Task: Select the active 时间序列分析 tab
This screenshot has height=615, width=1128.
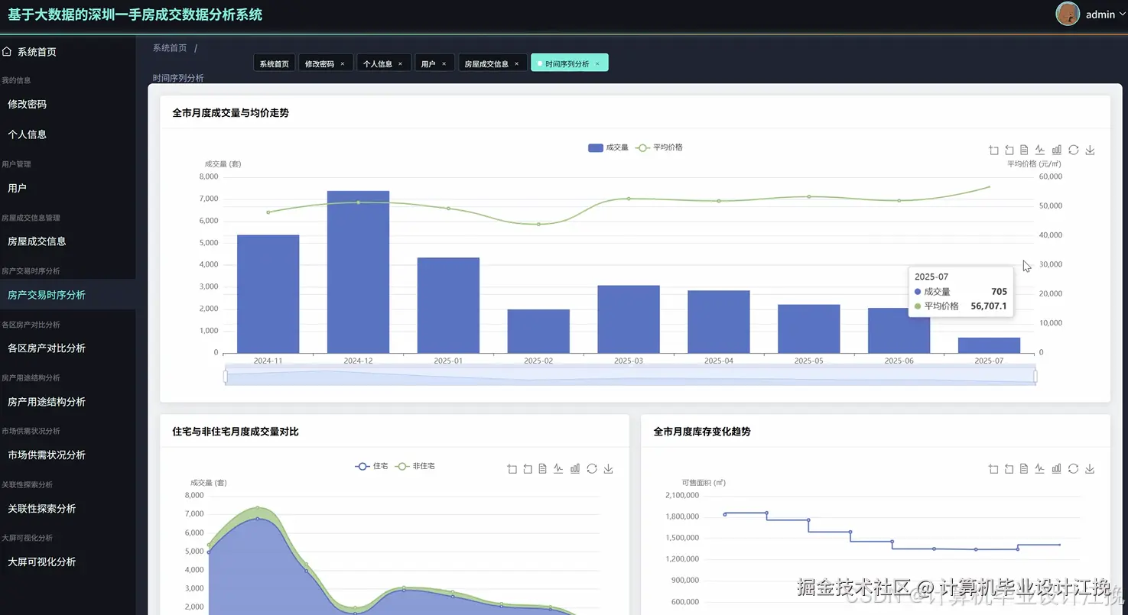Action: tap(570, 63)
